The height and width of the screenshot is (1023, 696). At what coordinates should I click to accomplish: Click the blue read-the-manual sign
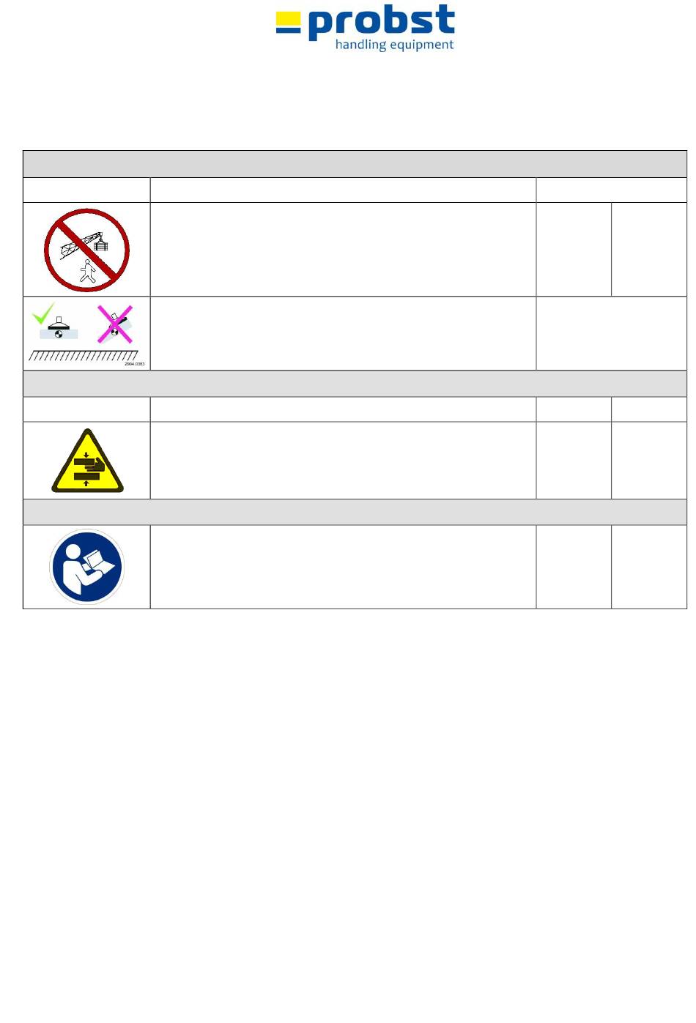[x=86, y=567]
